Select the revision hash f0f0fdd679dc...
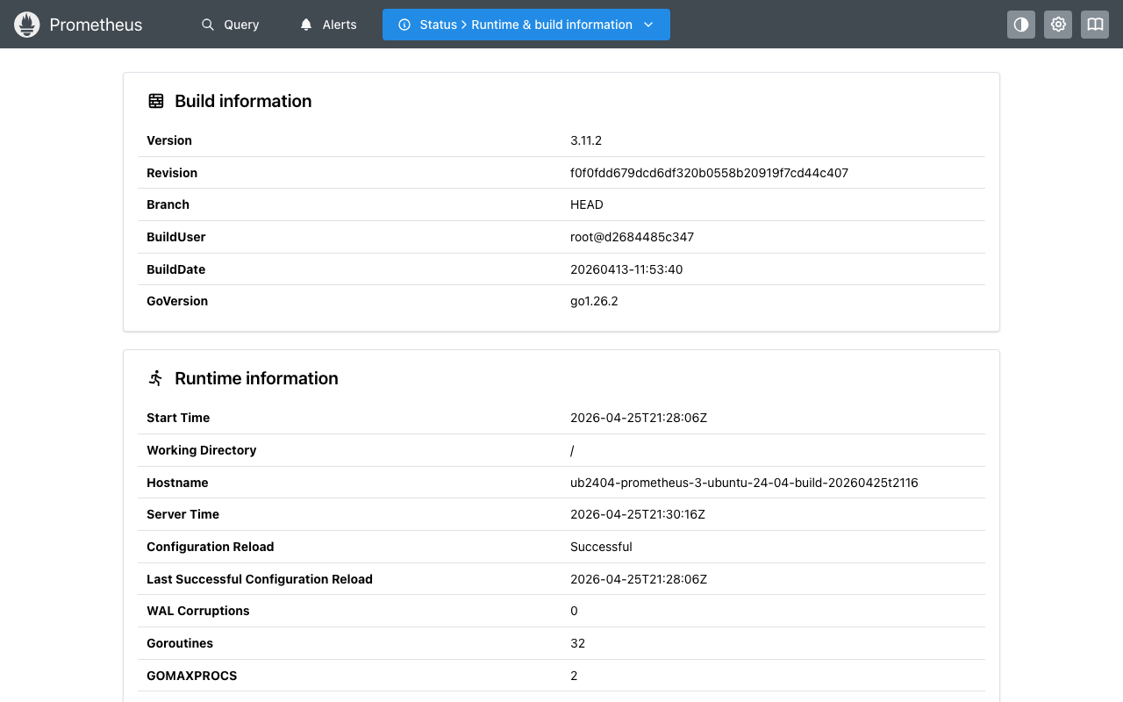 pyautogui.click(x=709, y=173)
